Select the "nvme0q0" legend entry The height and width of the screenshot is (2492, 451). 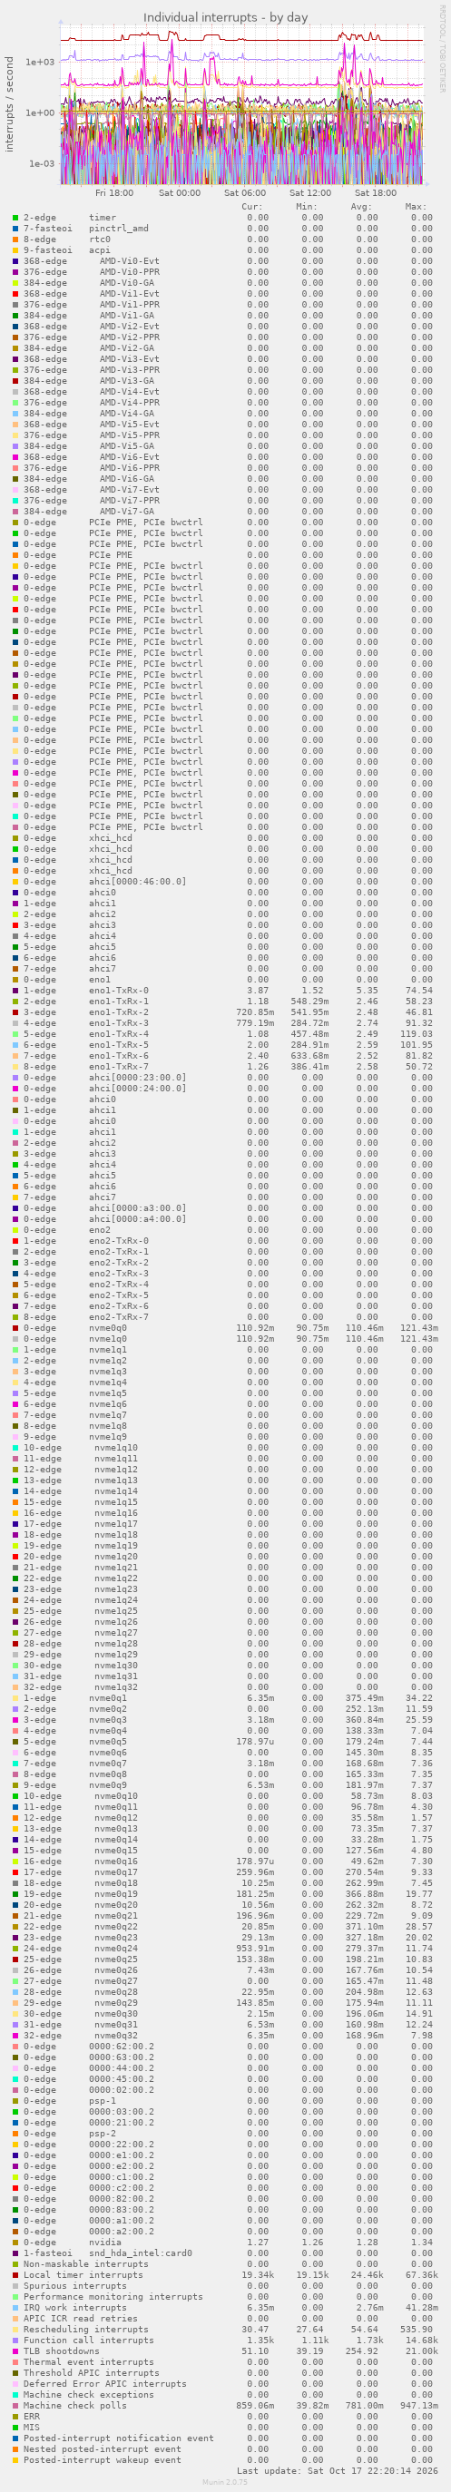[107, 1327]
